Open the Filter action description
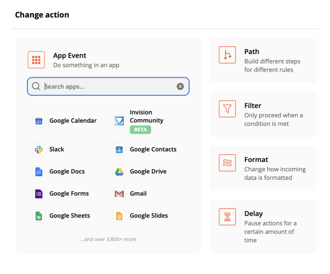The height and width of the screenshot is (274, 330). tap(273, 120)
